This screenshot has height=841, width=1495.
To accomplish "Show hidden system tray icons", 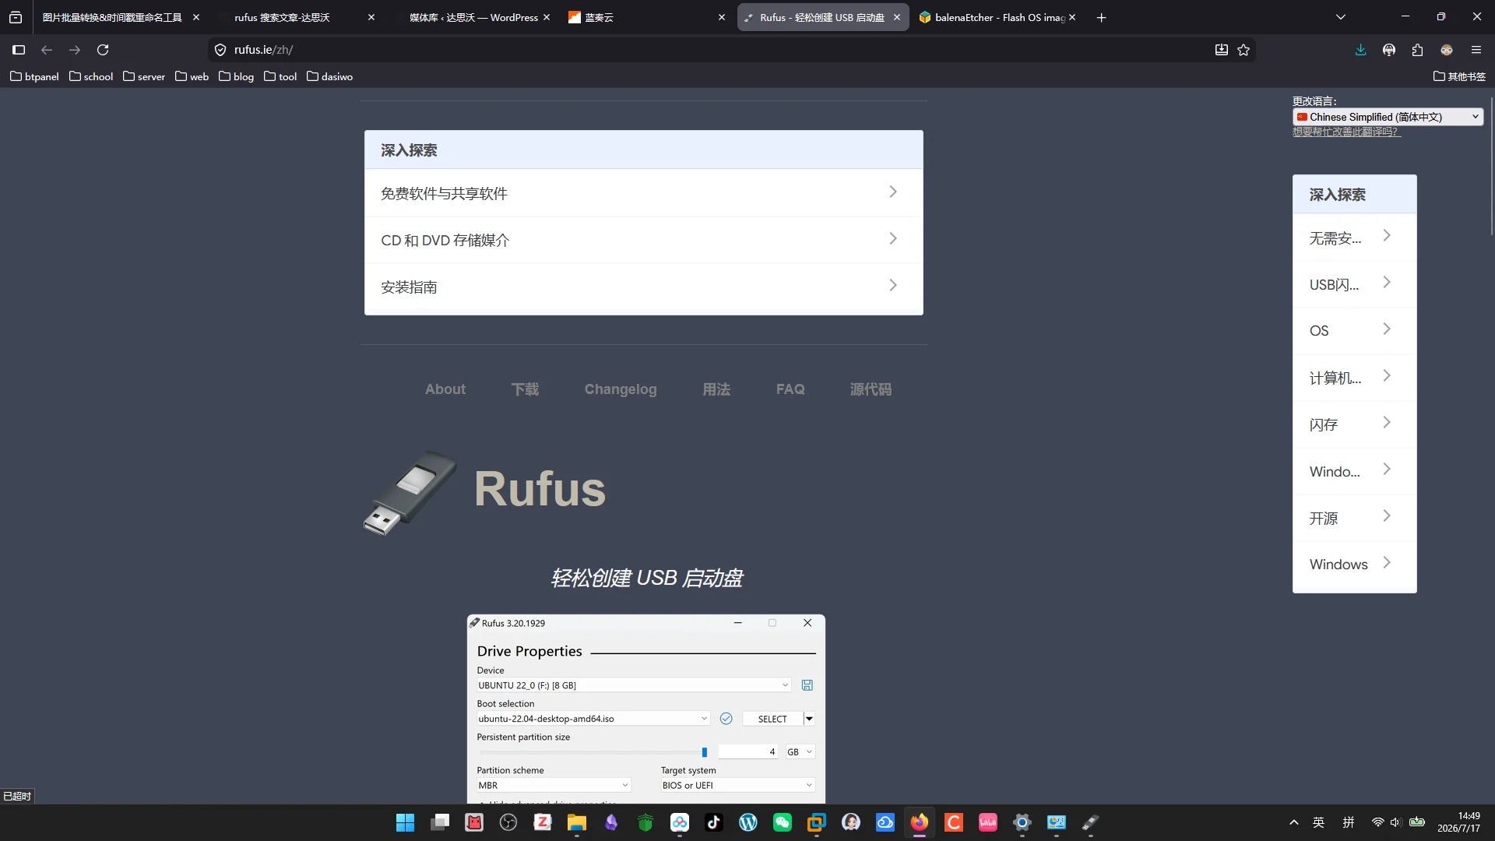I will (1294, 822).
